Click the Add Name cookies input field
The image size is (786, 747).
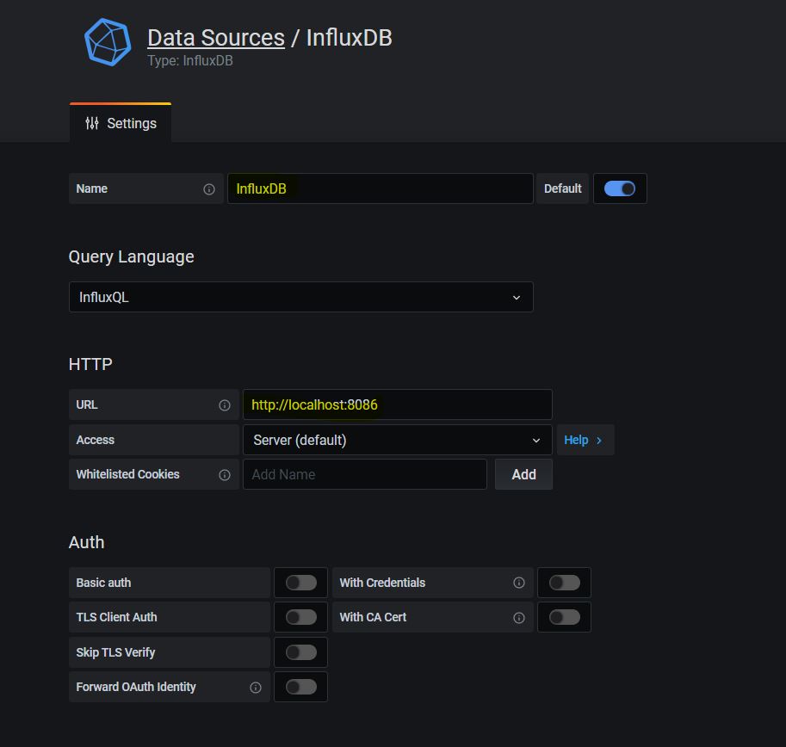pos(365,474)
